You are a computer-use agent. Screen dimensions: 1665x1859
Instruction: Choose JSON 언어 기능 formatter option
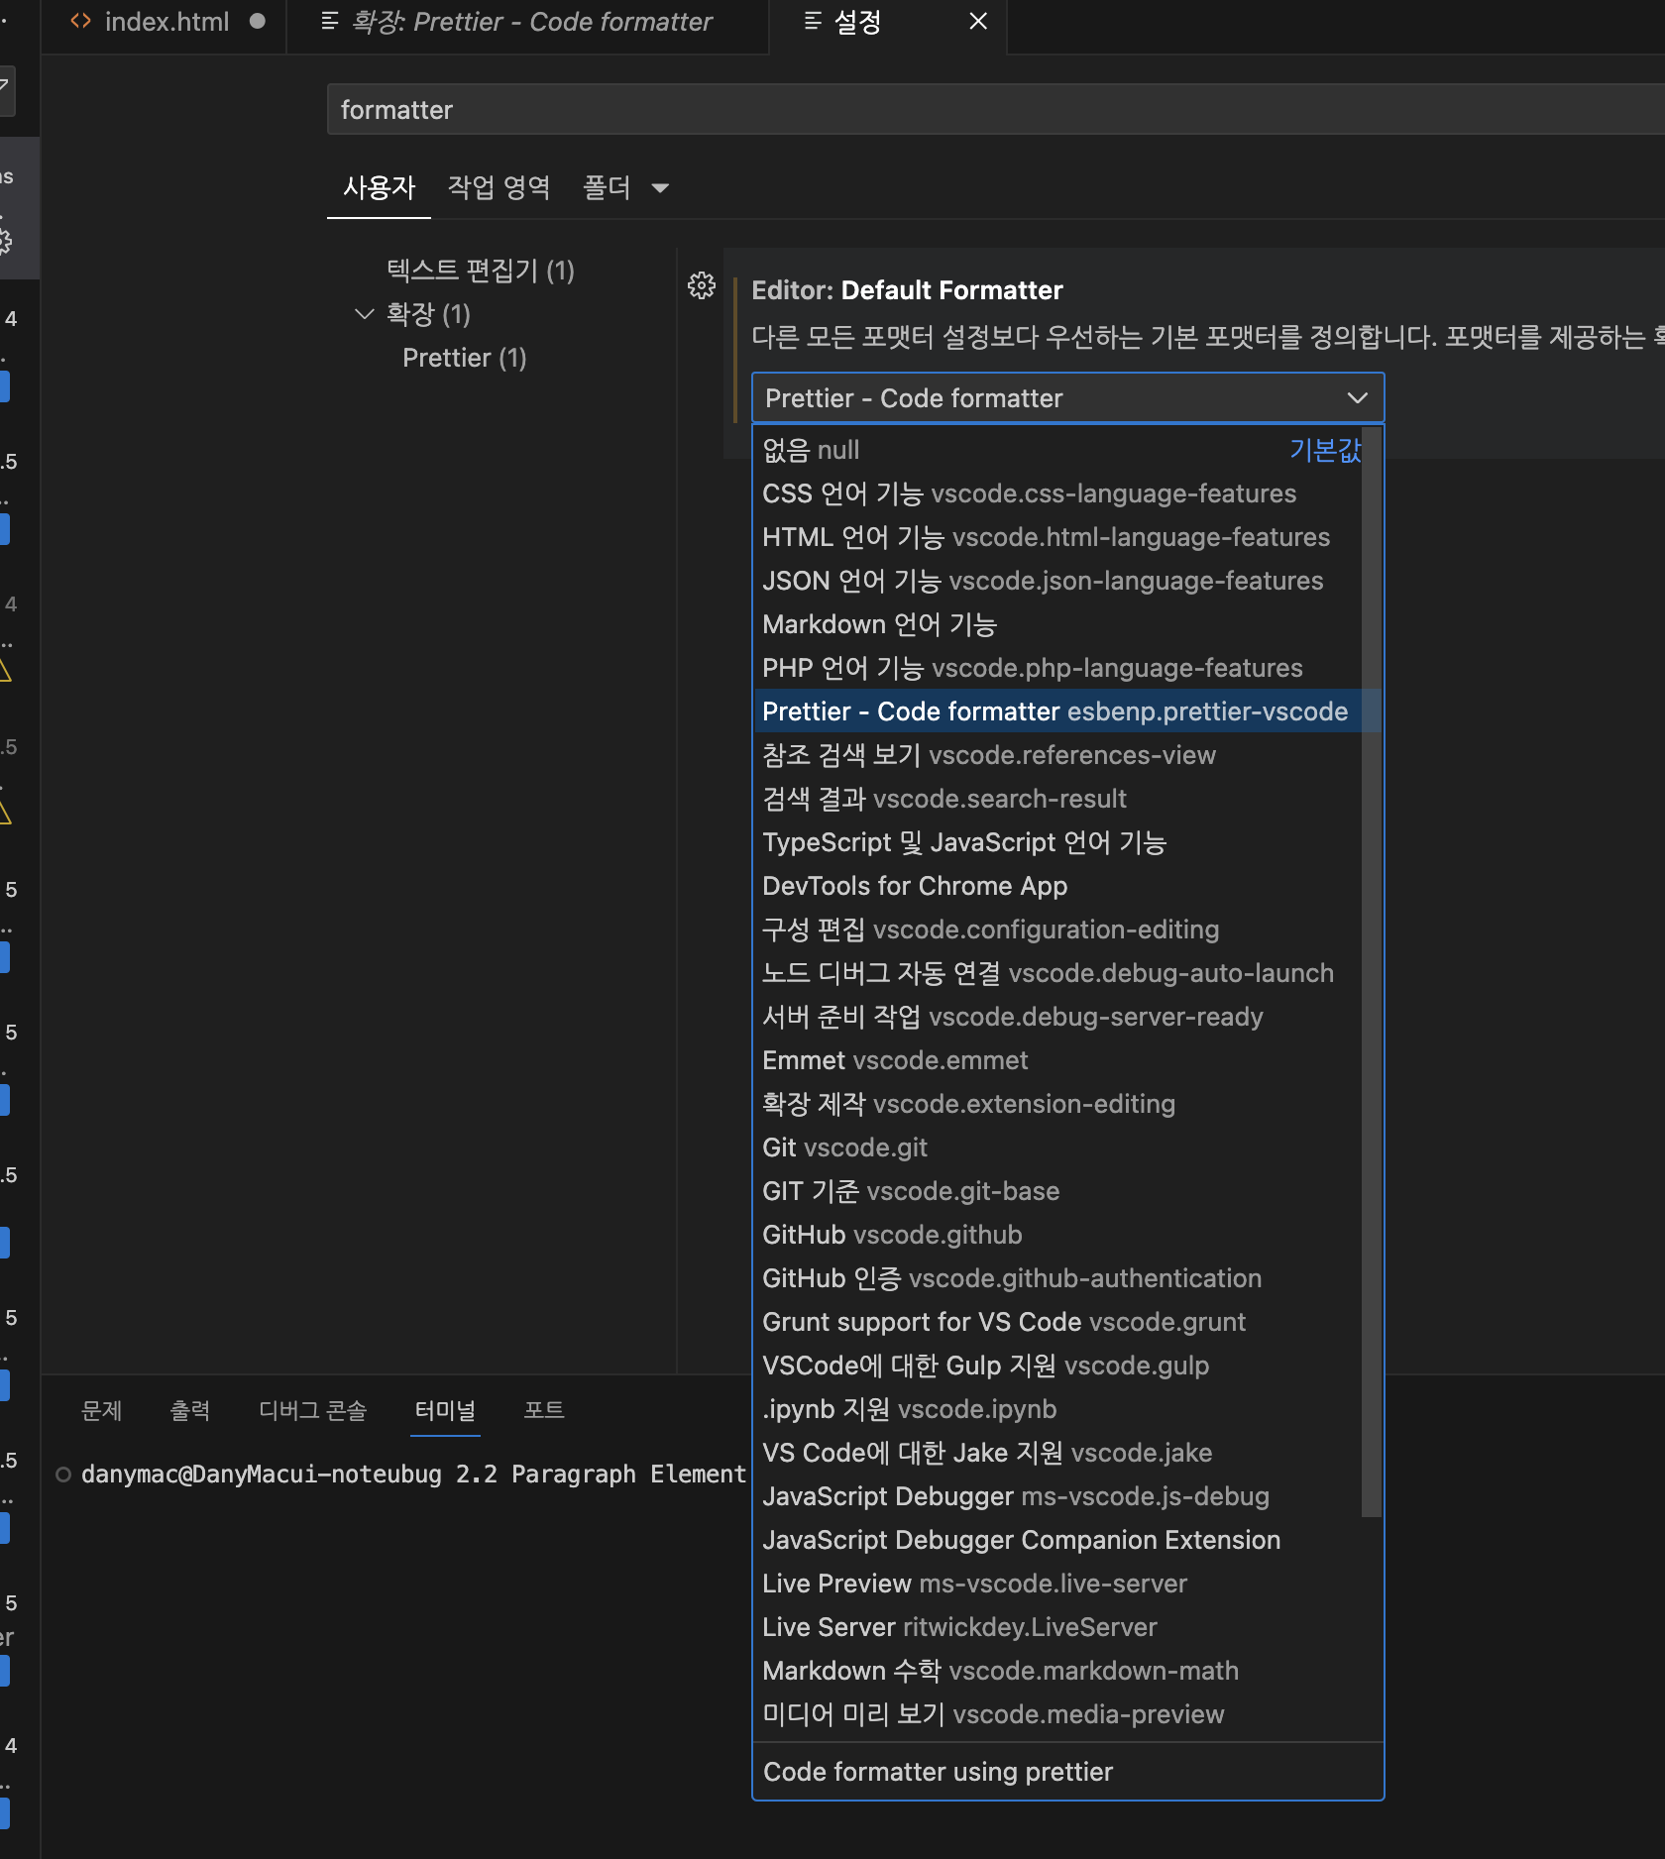[x=1057, y=581]
